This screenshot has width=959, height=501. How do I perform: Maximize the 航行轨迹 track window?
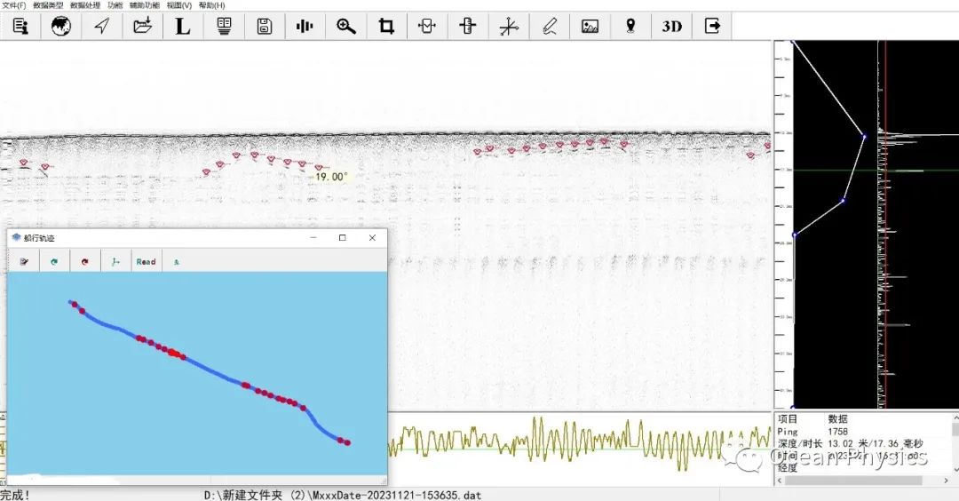[x=343, y=238]
